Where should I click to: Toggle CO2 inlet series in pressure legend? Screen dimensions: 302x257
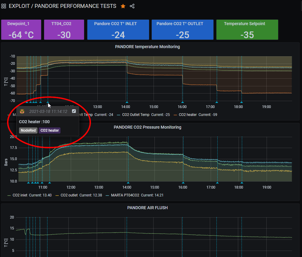(20, 195)
